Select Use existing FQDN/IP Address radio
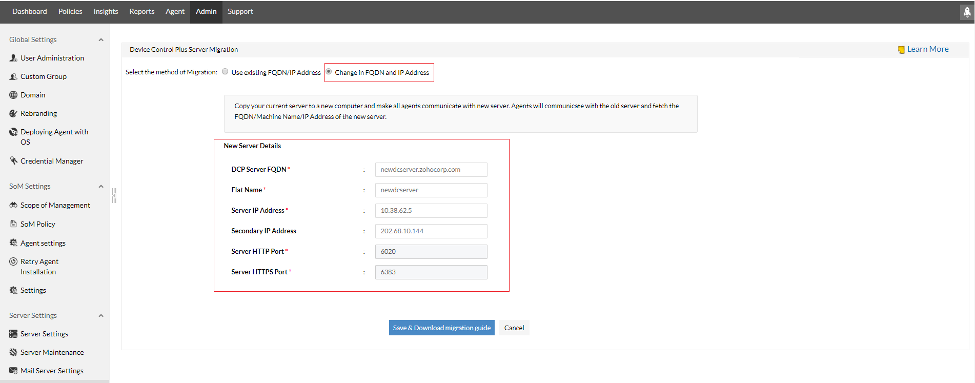Viewport: 975px width, 383px height. pos(225,72)
